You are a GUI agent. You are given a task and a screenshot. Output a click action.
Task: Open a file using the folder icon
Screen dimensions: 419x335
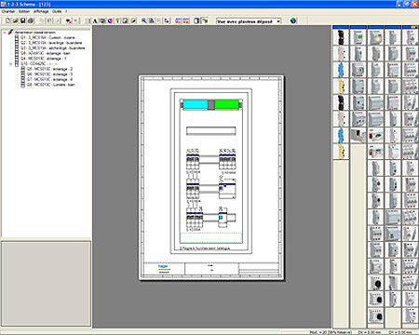point(16,20)
